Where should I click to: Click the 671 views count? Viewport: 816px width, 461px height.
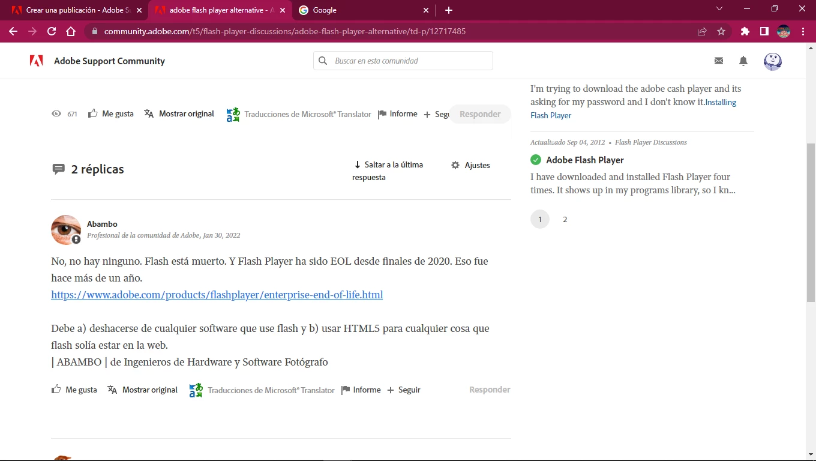click(x=72, y=114)
